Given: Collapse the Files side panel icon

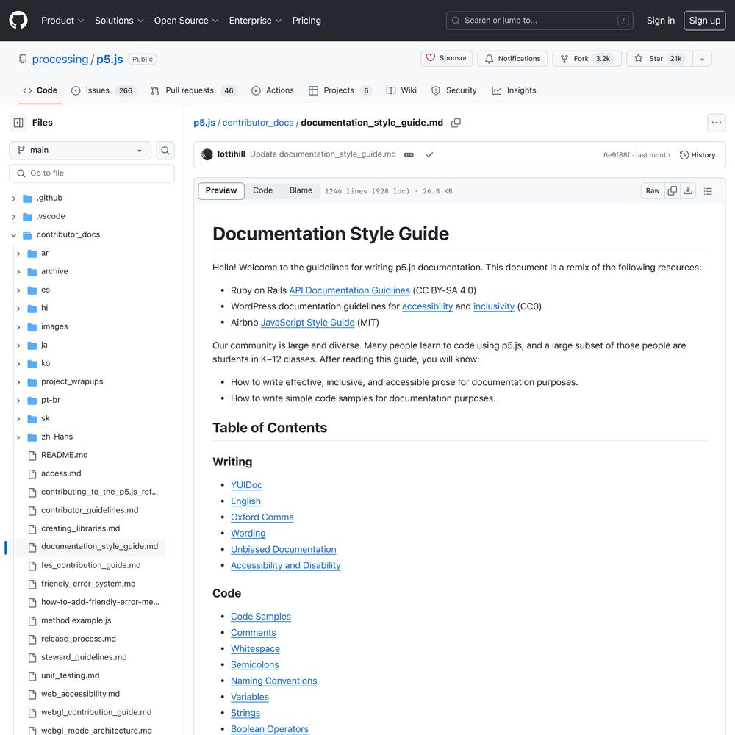Looking at the screenshot, I should tap(19, 123).
